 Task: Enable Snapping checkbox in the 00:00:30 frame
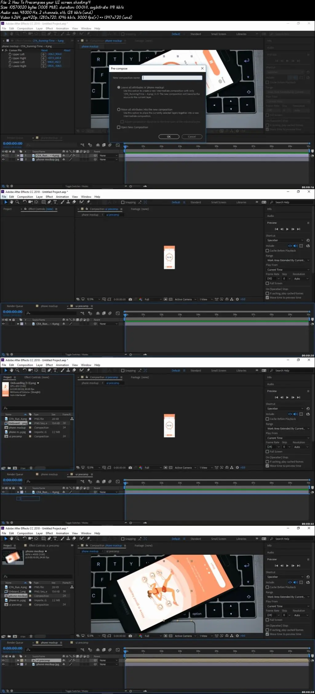coord(123,202)
